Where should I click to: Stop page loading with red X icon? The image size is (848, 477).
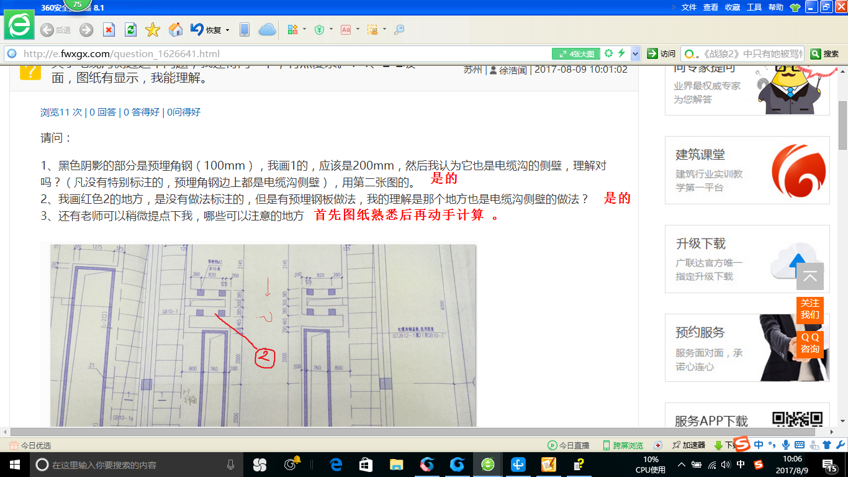[109, 30]
